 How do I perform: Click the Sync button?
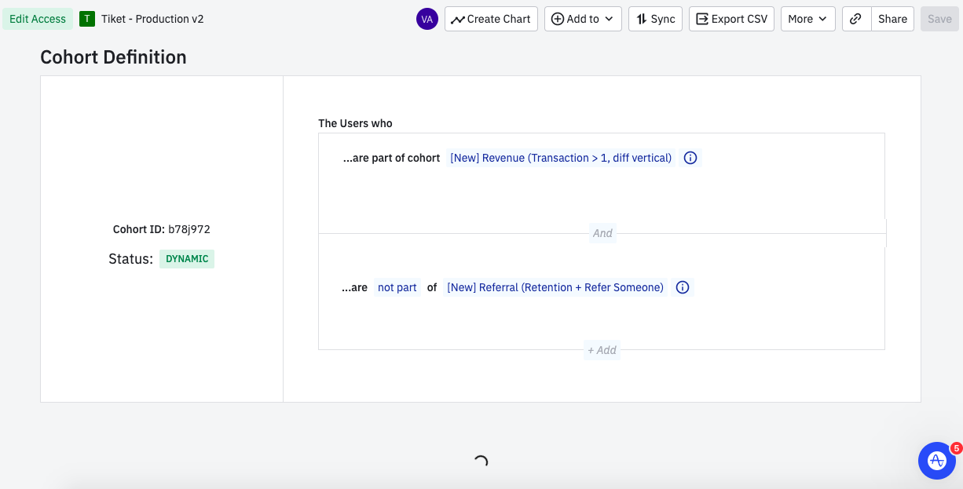tap(655, 19)
